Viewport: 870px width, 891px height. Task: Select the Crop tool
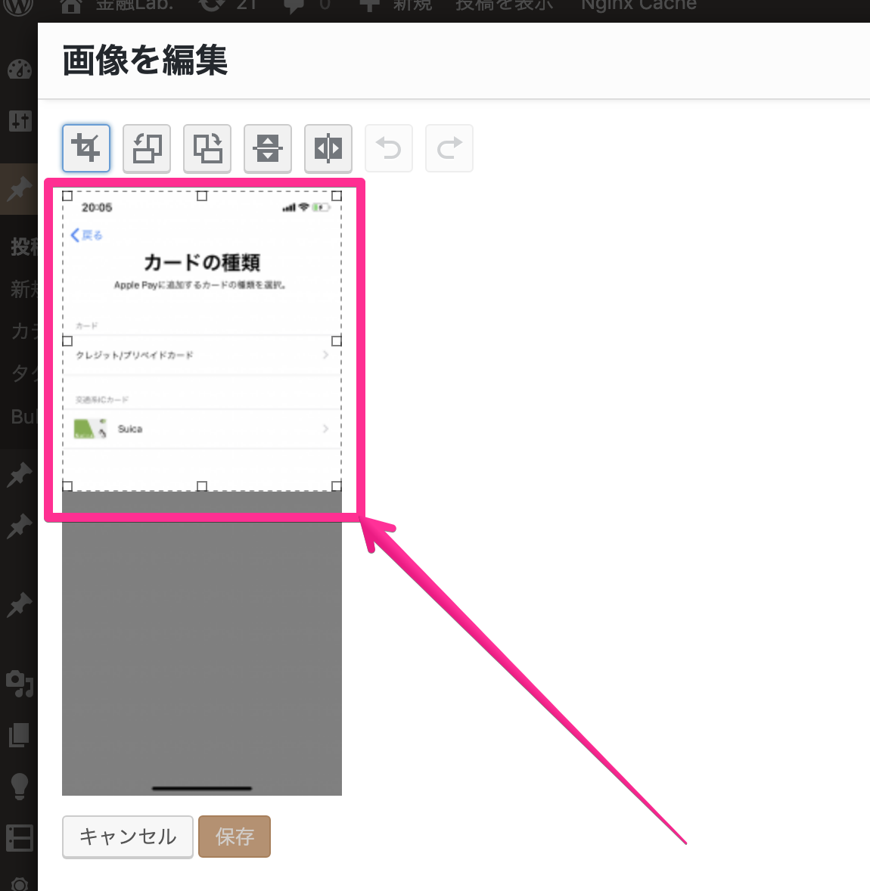(85, 148)
